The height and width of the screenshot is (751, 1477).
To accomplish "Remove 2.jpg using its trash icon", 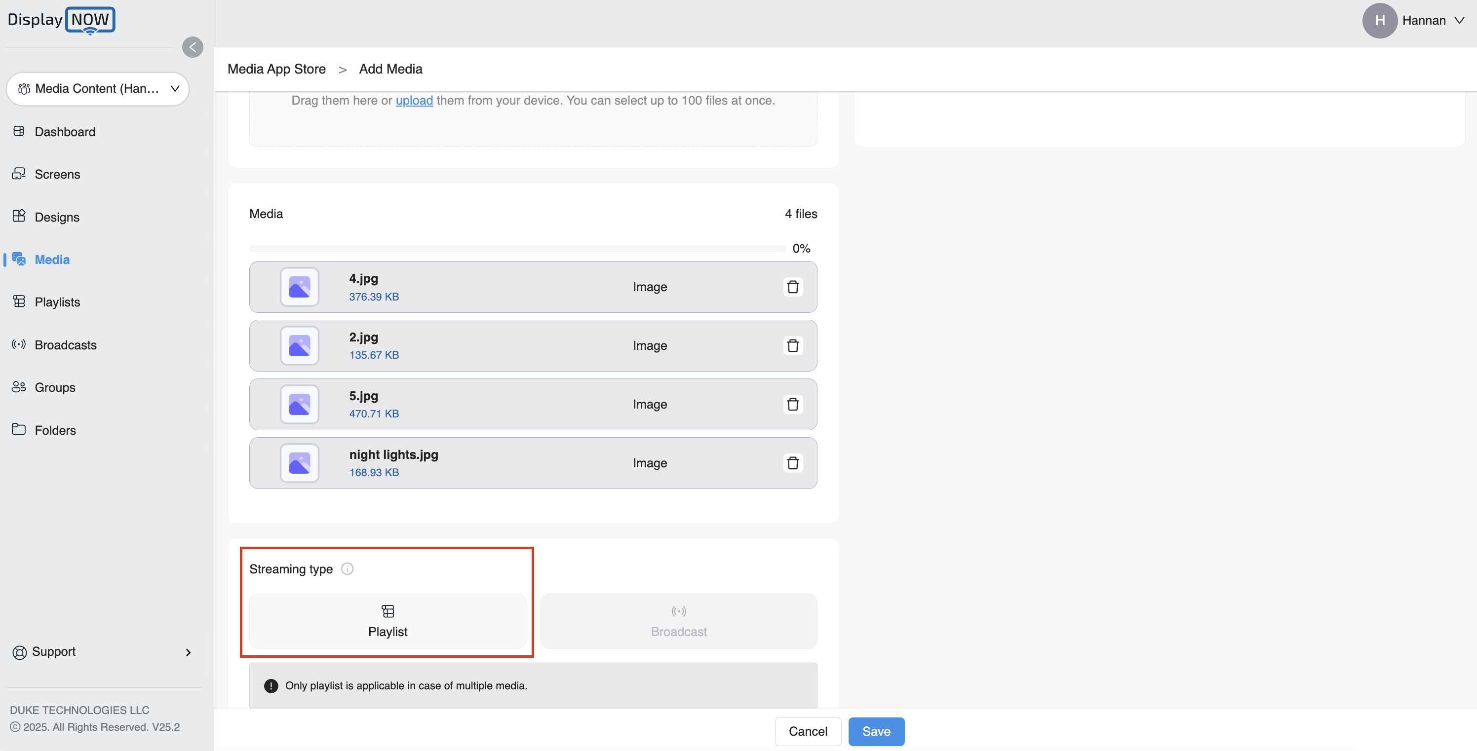I will 792,346.
